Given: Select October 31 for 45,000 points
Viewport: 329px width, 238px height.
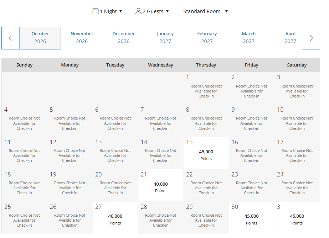Looking at the screenshot, I should click(x=297, y=217).
